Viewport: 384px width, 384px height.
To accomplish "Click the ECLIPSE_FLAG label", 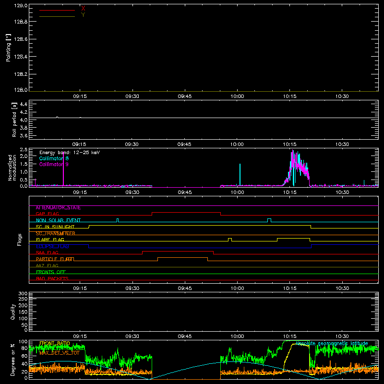I will [x=52, y=246].
